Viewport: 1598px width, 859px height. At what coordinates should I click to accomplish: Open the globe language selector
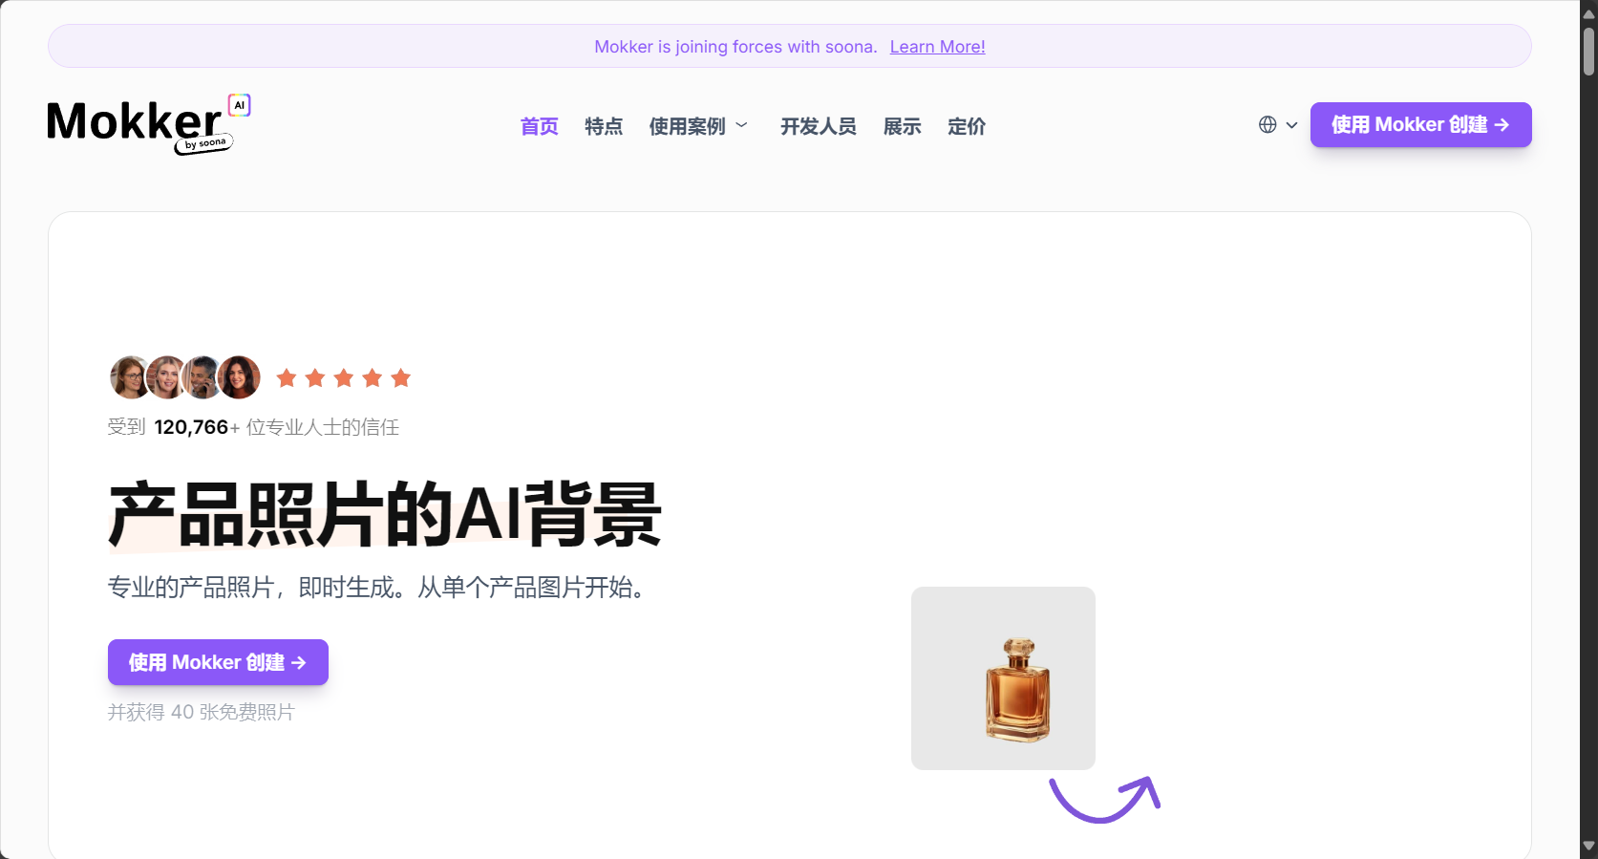point(1268,125)
